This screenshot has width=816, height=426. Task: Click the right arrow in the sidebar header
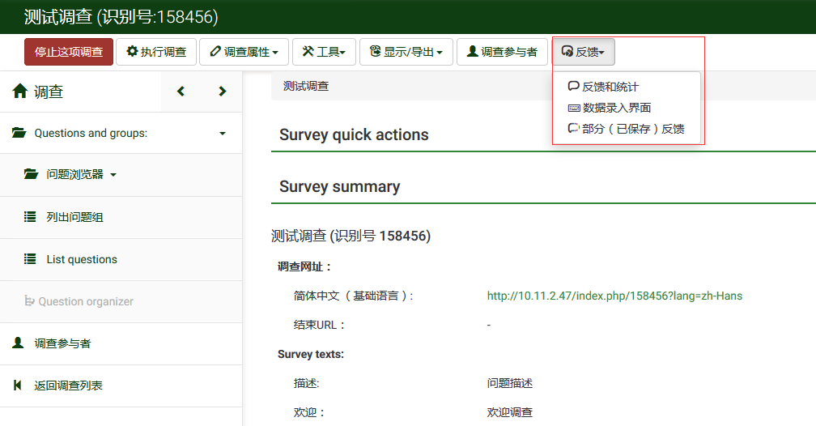(222, 92)
